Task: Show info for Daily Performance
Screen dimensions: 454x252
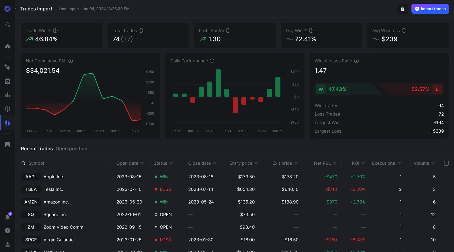Action: [212, 61]
